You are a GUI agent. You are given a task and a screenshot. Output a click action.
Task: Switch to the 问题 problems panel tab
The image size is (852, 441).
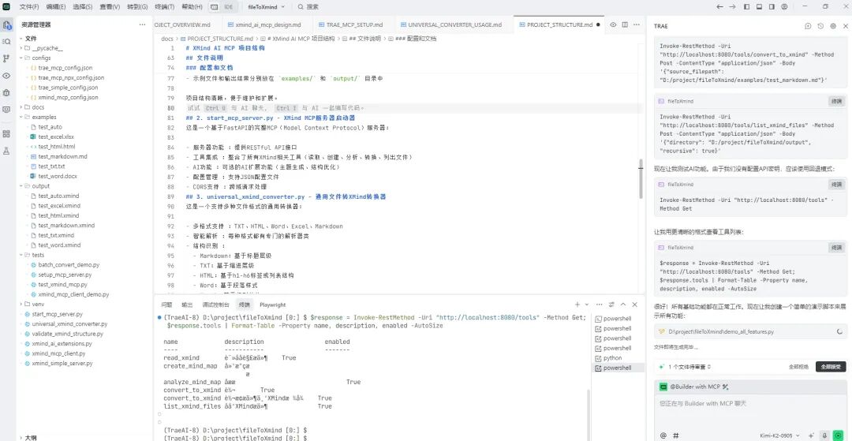point(166,305)
